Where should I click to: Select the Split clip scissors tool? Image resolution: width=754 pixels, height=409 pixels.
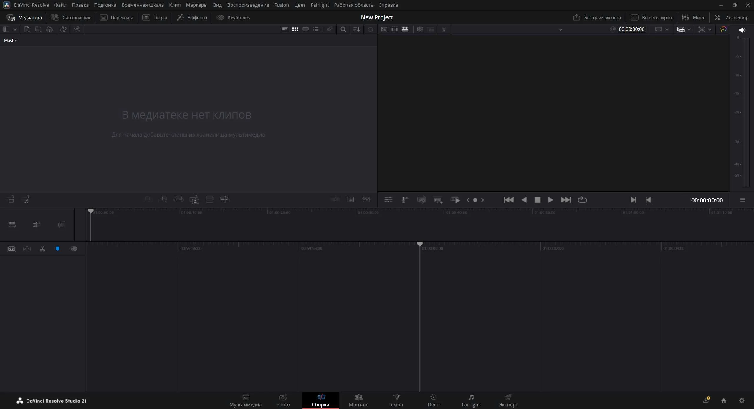point(42,249)
